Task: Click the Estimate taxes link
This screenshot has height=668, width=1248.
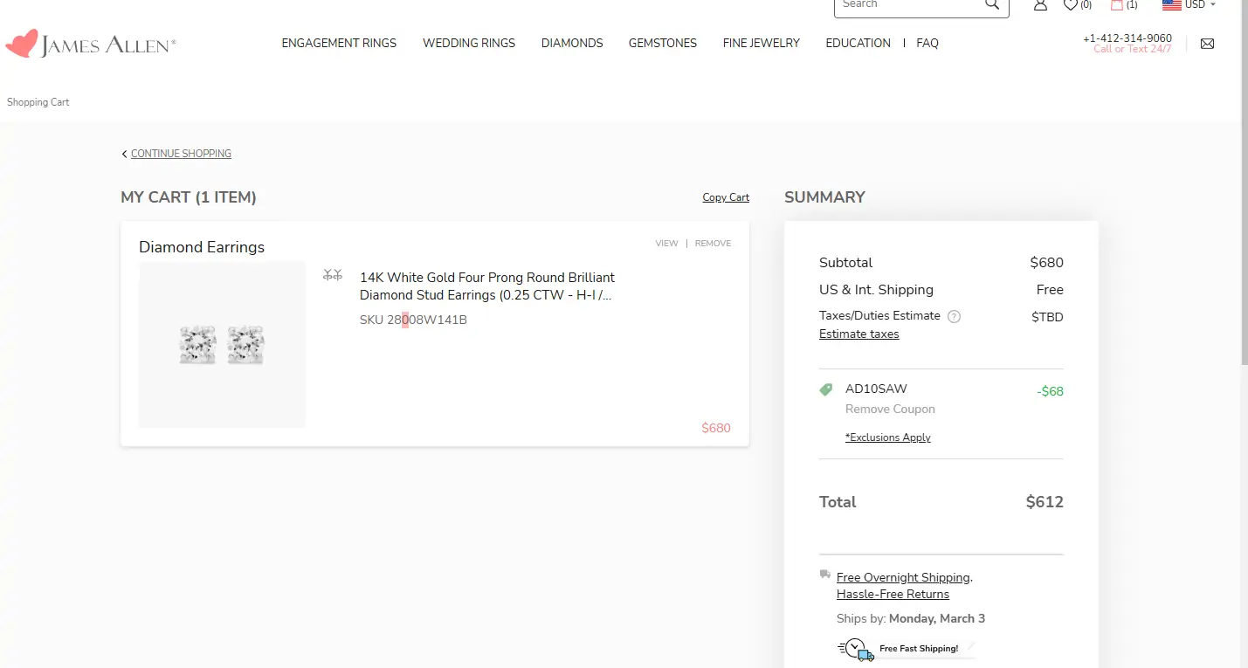Action: click(x=858, y=334)
